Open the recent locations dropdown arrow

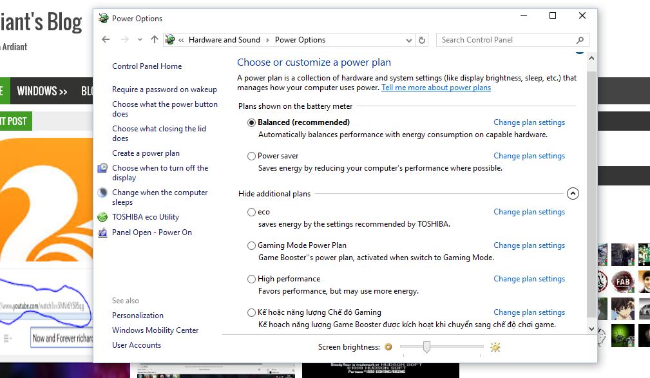point(140,40)
